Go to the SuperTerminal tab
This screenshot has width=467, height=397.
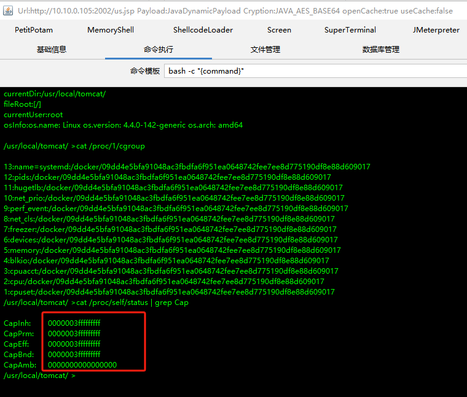350,30
